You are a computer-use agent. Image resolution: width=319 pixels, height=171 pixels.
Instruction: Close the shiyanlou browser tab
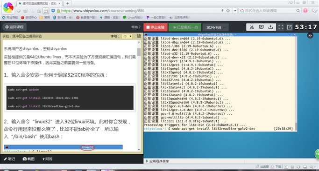click(59, 3)
